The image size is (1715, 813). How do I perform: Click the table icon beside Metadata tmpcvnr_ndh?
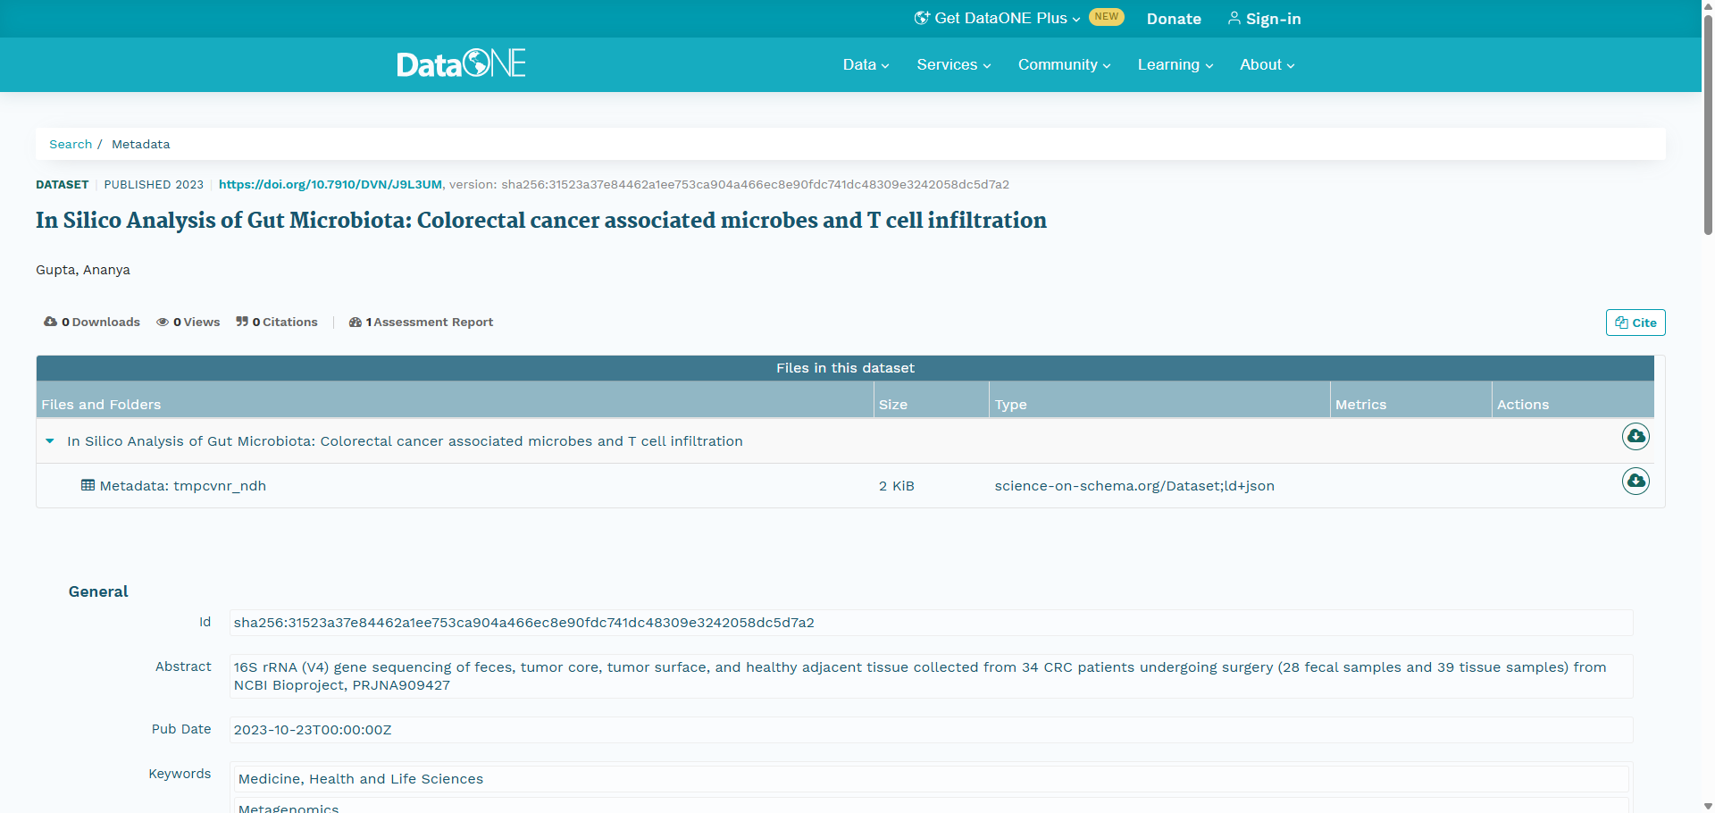[88, 485]
